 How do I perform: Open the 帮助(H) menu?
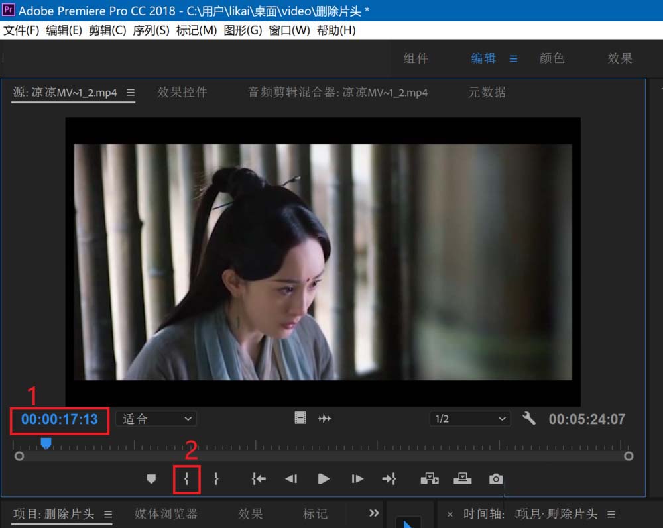[336, 30]
